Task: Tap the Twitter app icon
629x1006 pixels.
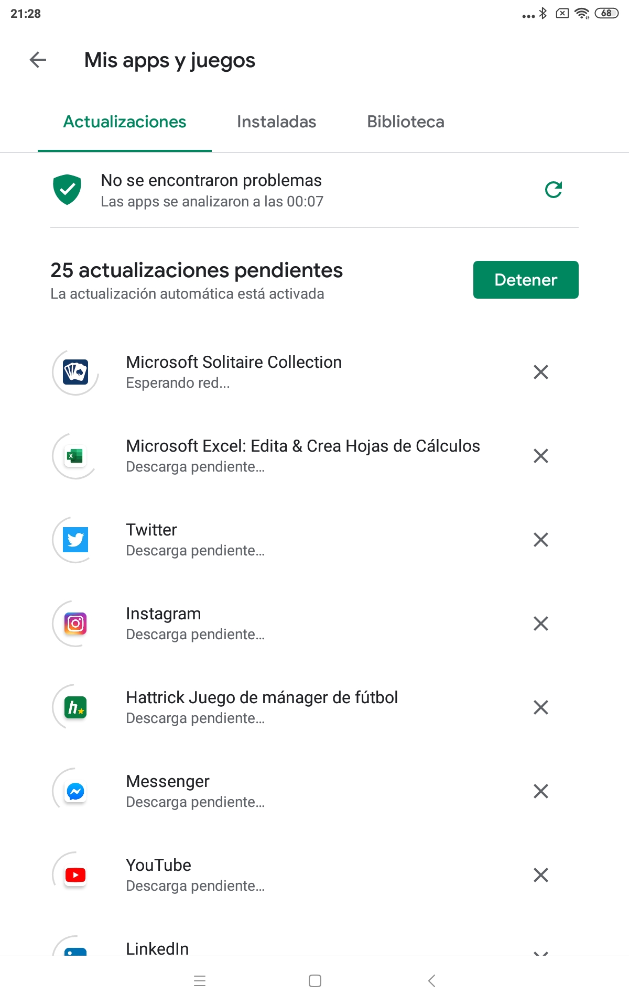Action: point(75,540)
